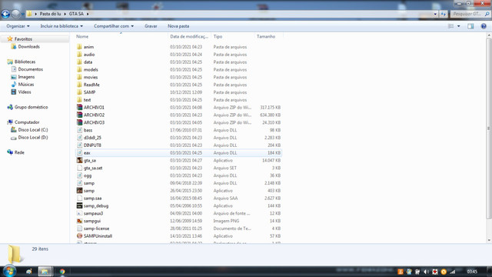Open Compartilhar com dropdown
492x277 pixels.
pos(114,26)
